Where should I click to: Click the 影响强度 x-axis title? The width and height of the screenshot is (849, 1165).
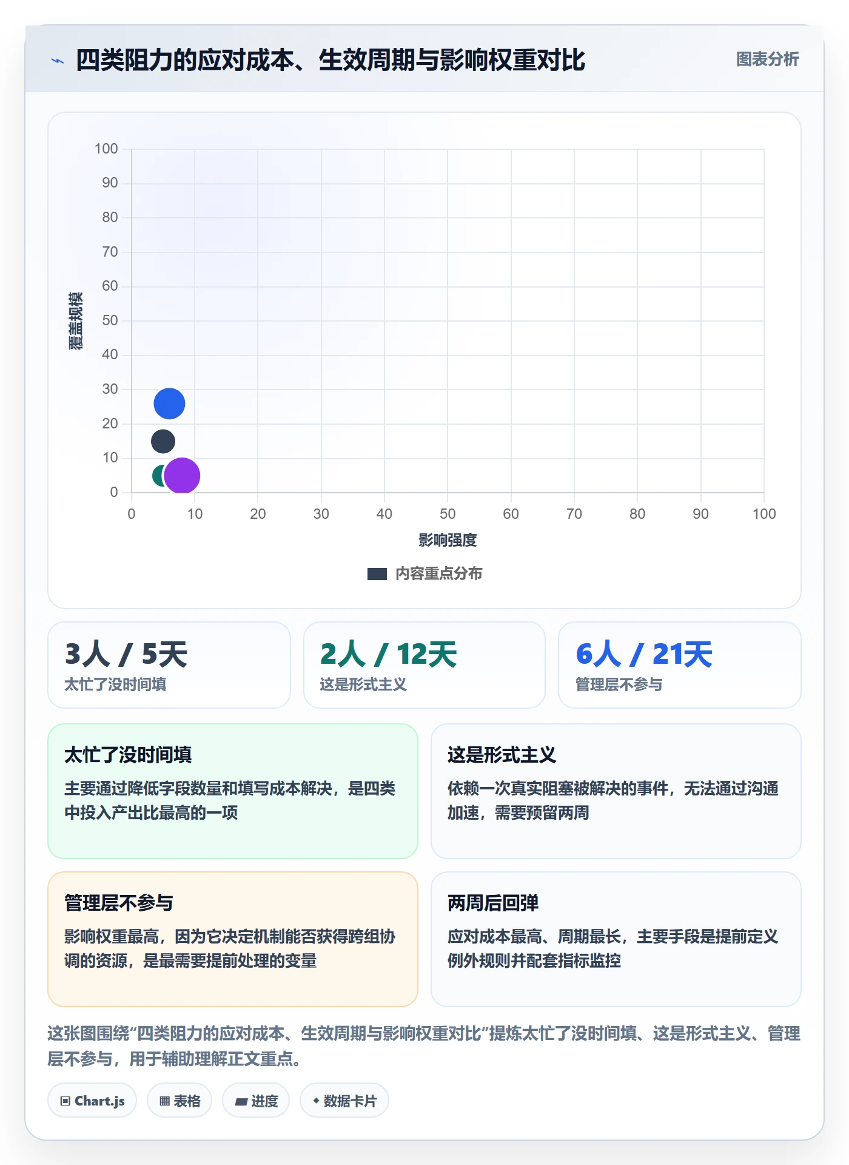[x=448, y=540]
